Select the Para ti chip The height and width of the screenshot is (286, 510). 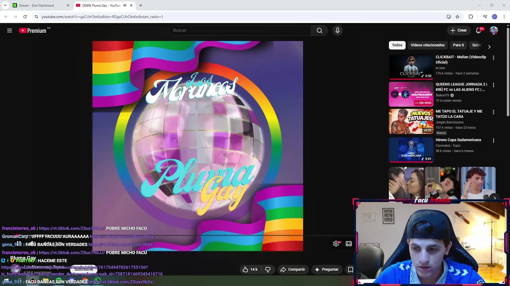click(x=458, y=45)
